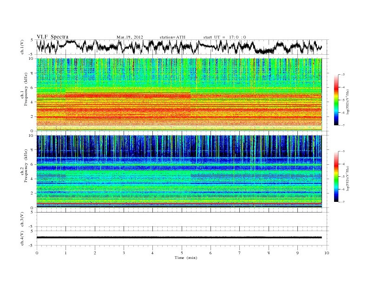368x284 pixels.
Task: Click inside the ch.2 spectrogram panel
Action: pos(179,171)
